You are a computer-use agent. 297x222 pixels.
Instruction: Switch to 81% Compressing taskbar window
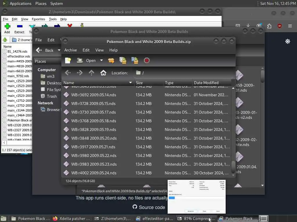tap(196, 219)
